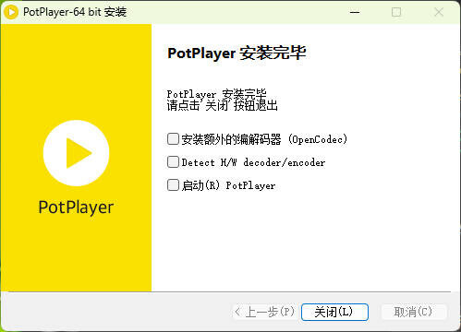
Task: Click the '请点击 关闭 按钮退出' instruction text
Action: coord(223,105)
